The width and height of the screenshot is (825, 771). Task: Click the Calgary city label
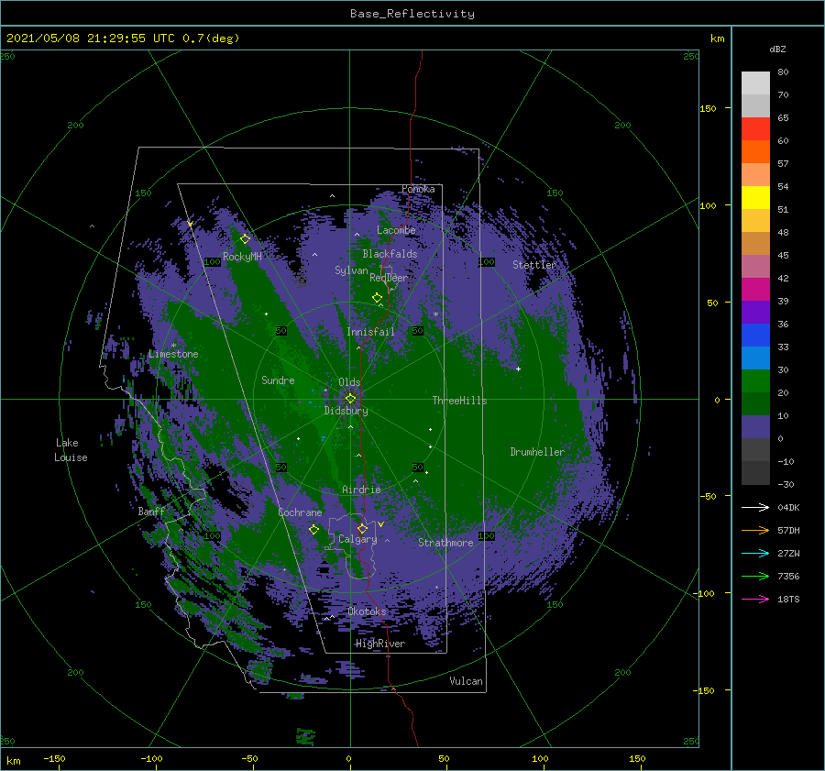point(357,539)
